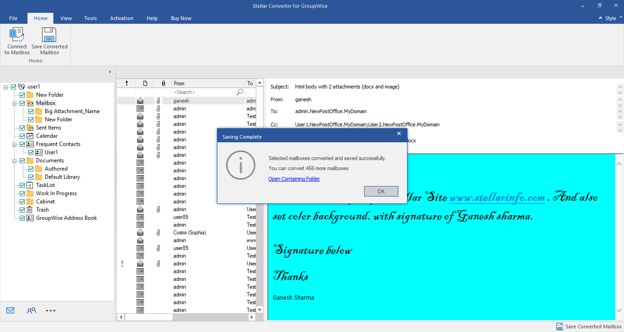Toggle the GroupWise Address Book checkbox

click(x=22, y=218)
